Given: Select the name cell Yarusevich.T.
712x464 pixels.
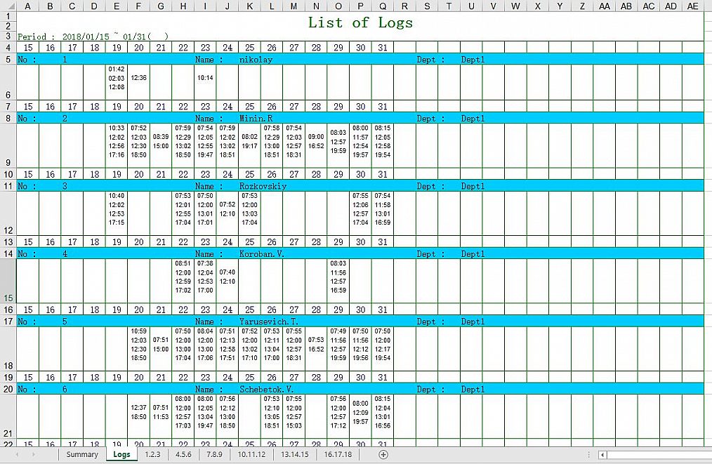Looking at the screenshot, I should [x=264, y=322].
